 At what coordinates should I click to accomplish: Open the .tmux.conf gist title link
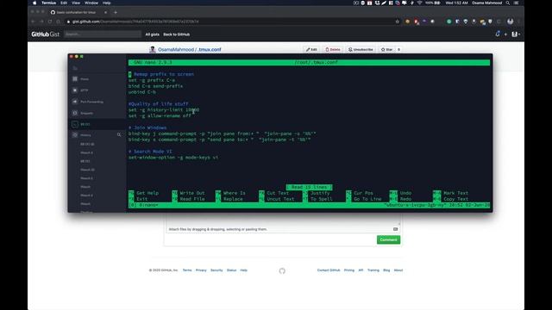click(x=210, y=50)
